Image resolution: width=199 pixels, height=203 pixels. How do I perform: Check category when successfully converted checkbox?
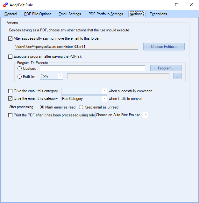tap(11, 91)
